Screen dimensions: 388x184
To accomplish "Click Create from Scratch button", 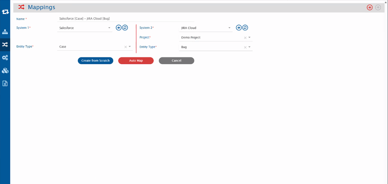I will click(x=96, y=61).
